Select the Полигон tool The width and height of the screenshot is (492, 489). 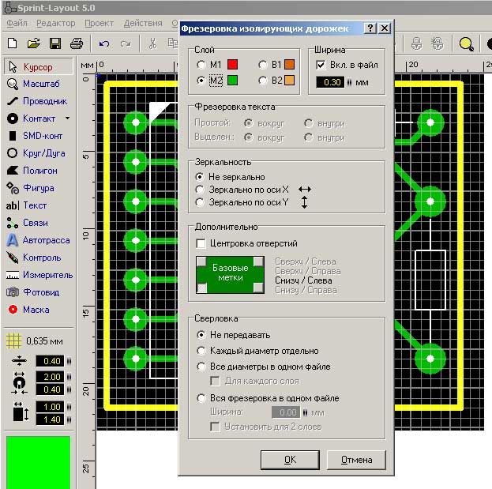pyautogui.click(x=38, y=171)
